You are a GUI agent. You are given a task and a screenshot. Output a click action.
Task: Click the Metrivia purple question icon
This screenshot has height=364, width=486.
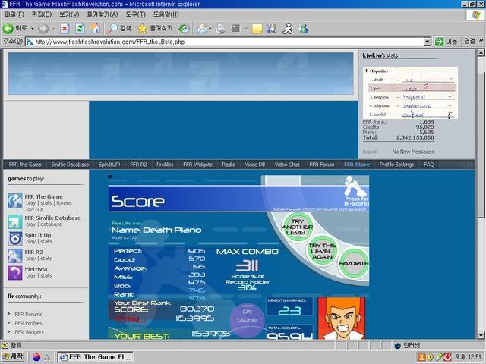coord(15,273)
